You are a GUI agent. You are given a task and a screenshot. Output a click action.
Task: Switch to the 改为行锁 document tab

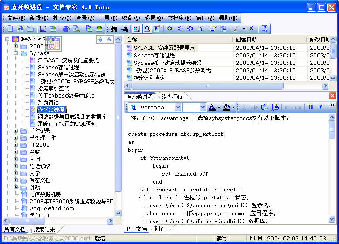pos(172,97)
